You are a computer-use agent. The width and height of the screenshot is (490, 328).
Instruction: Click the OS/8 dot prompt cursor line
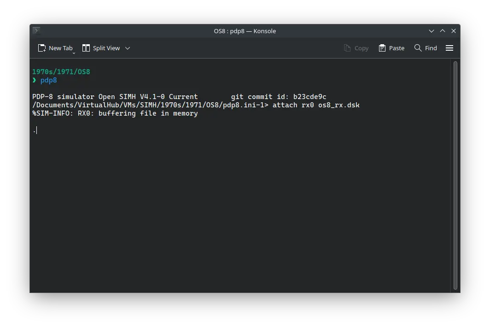point(35,130)
